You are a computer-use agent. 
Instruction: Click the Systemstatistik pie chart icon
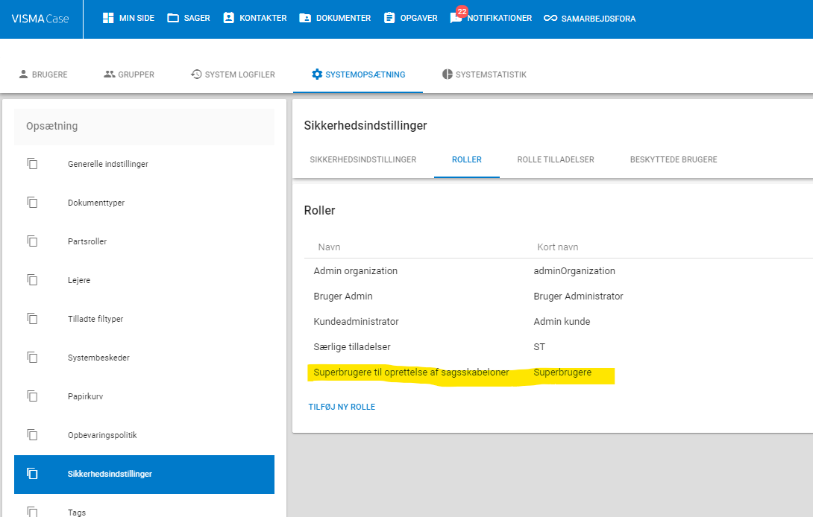click(x=448, y=74)
